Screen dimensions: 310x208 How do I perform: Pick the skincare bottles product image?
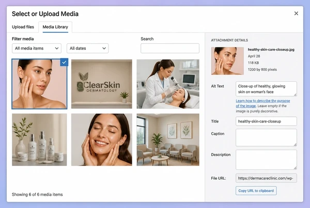click(39, 140)
